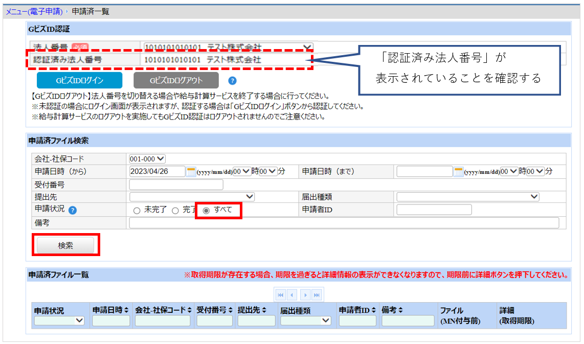Open calendar picker for 申請日時（から）
Image resolution: width=584 pixels, height=344 pixels.
pyautogui.click(x=191, y=172)
